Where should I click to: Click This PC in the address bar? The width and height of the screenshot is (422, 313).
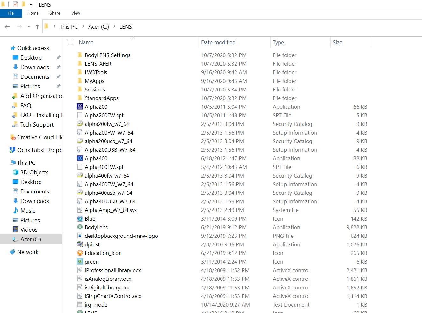coord(69,27)
